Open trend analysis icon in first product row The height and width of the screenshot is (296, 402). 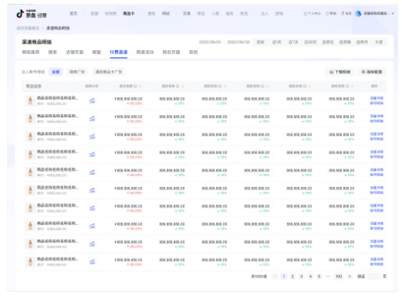(x=92, y=101)
